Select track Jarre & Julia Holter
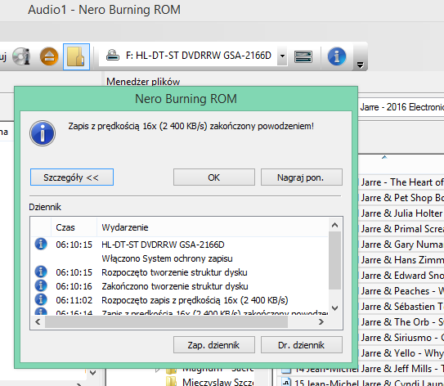This screenshot has width=444, height=386. click(x=401, y=213)
